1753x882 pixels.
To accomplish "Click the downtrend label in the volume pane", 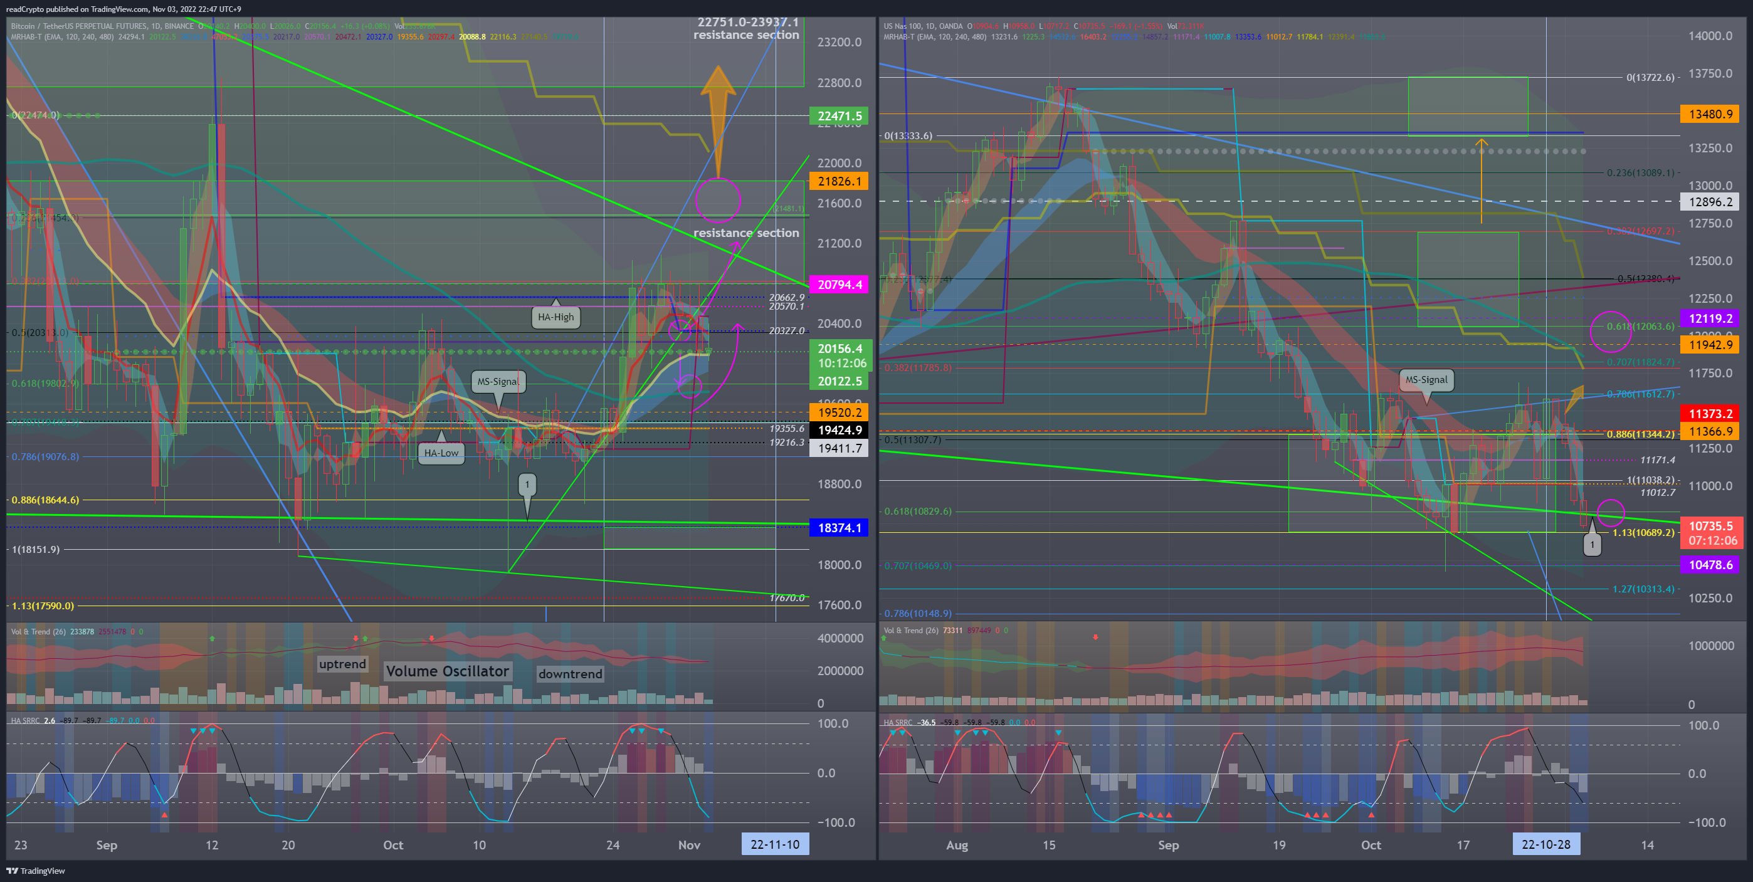I will pyautogui.click(x=571, y=674).
